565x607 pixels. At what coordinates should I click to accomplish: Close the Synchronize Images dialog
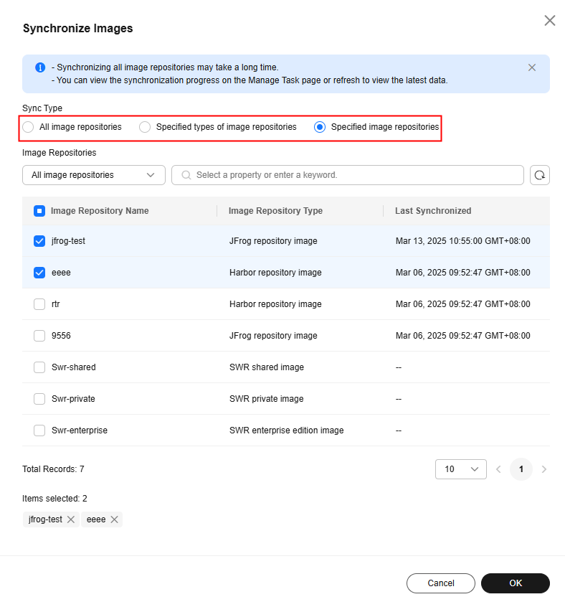tap(549, 21)
